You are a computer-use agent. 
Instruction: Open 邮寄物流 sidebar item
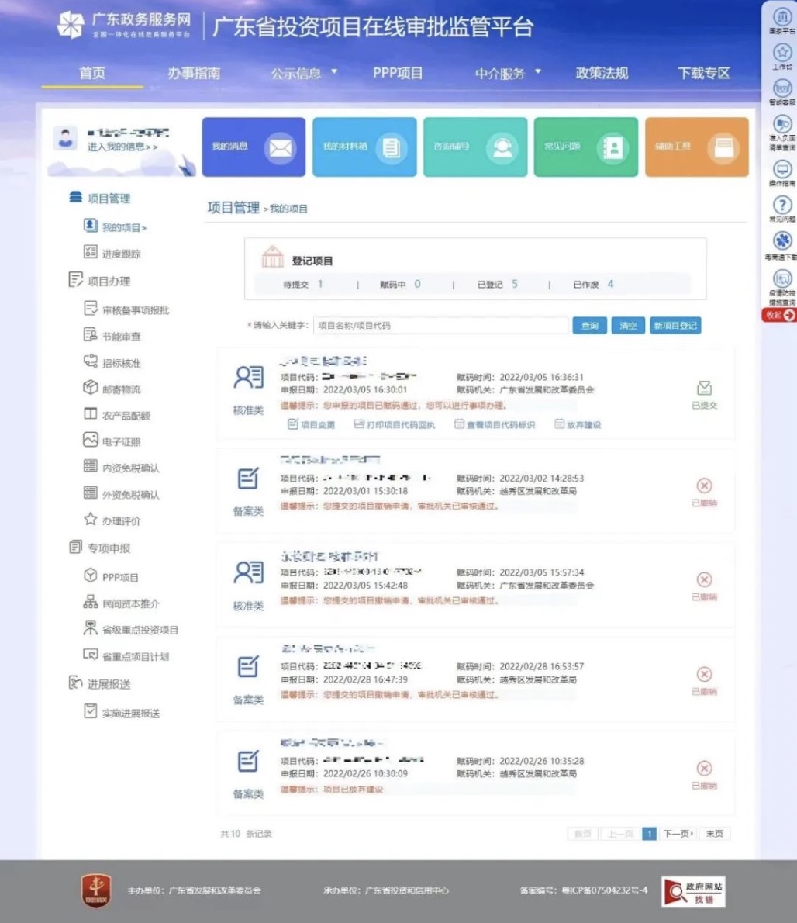click(x=112, y=389)
